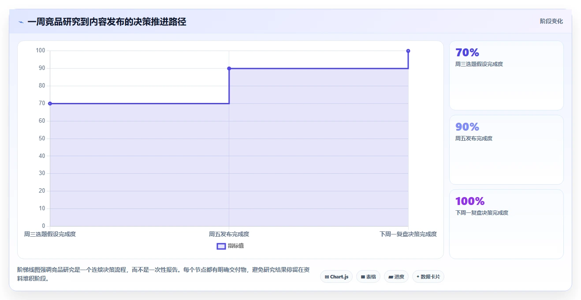Screen dimensions: 581x300
Task: Select the Chart.js tag pill
Action: [336, 277]
